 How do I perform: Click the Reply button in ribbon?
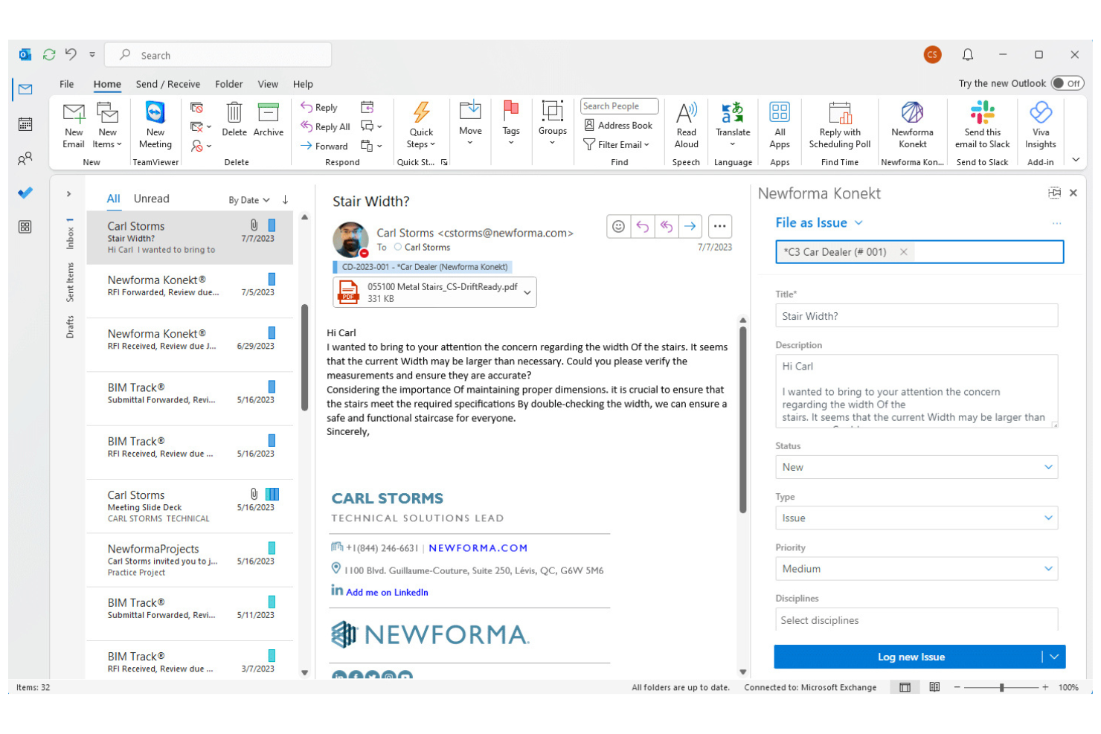point(319,108)
